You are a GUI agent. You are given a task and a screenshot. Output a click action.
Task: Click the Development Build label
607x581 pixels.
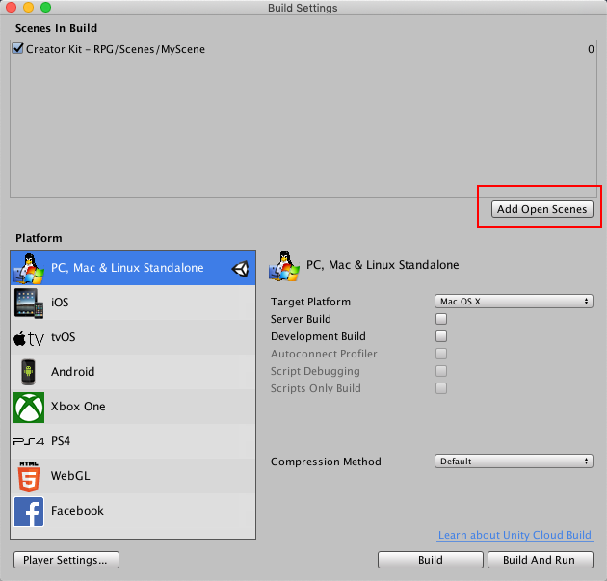pos(318,336)
